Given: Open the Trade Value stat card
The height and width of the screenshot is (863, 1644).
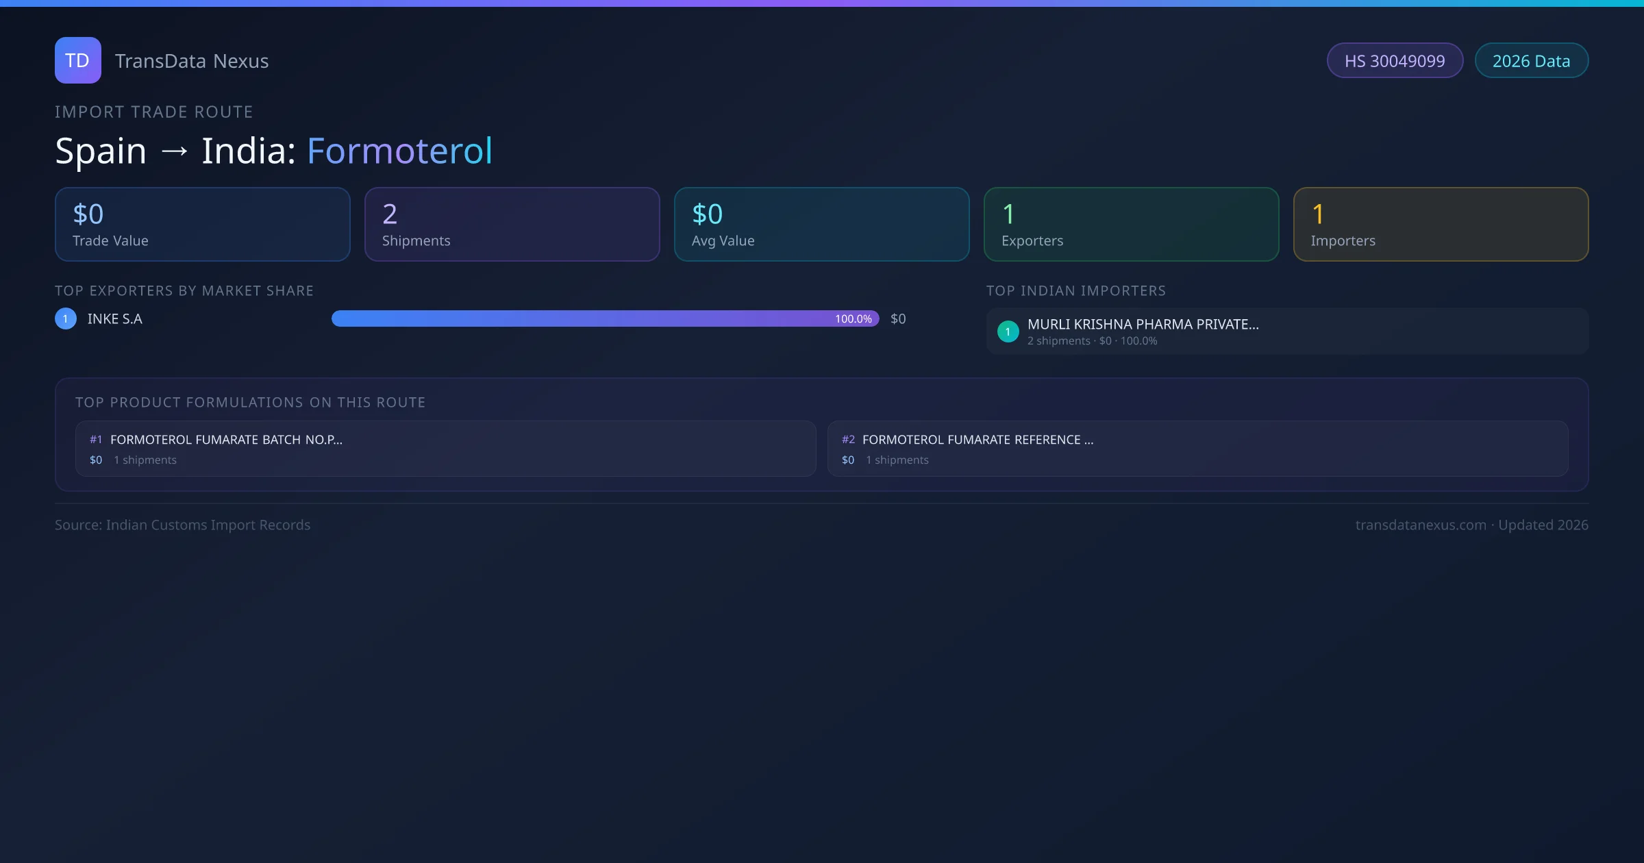Looking at the screenshot, I should pos(202,225).
